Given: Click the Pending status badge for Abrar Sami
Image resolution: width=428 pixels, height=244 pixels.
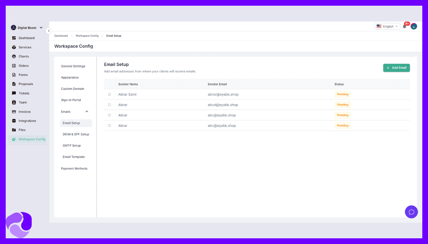Looking at the screenshot, I should (x=342, y=94).
